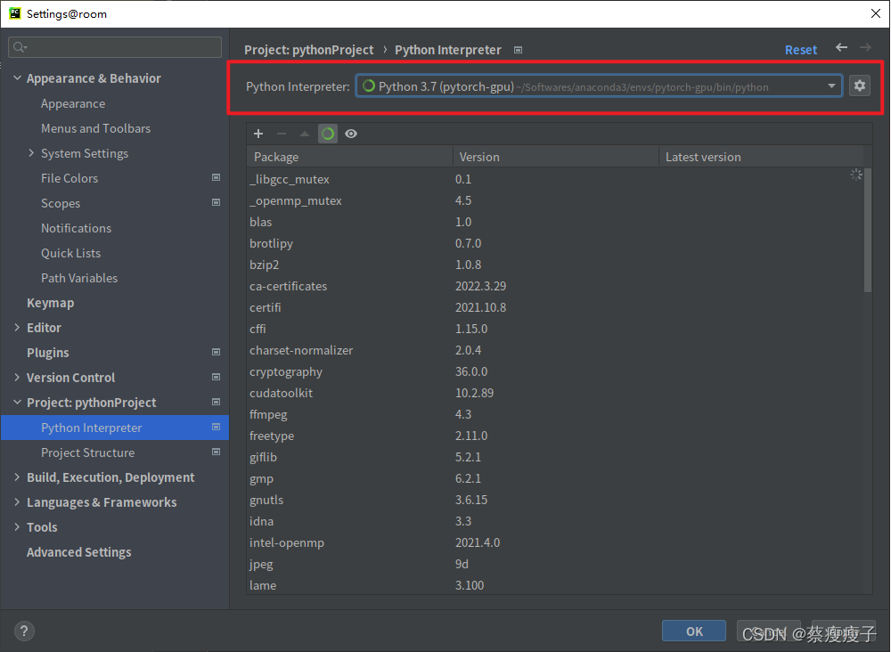Select the lame package row

point(554,585)
